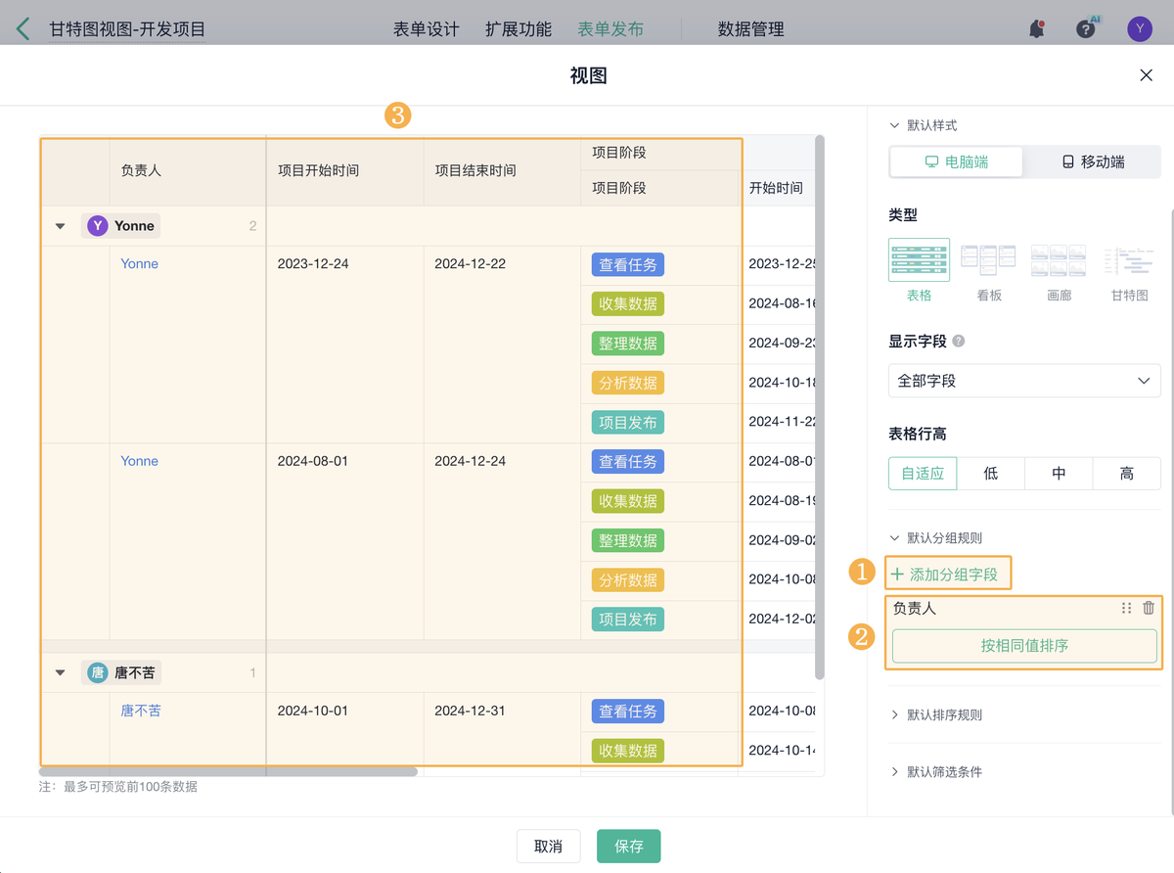Open the AI help question icon
The height and width of the screenshot is (873, 1174).
coord(1086,29)
